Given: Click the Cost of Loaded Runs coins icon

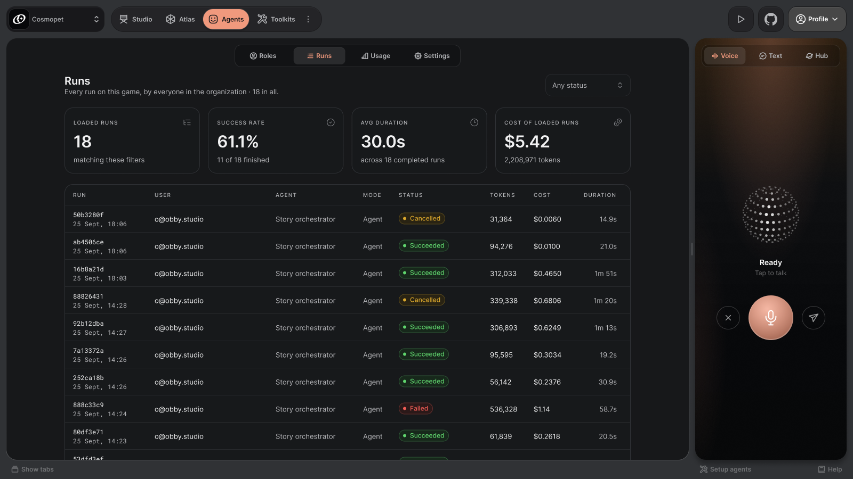Looking at the screenshot, I should (x=618, y=122).
